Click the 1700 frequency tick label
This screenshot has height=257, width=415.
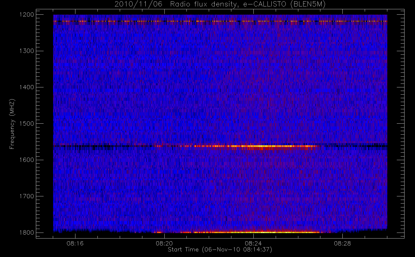click(27, 196)
